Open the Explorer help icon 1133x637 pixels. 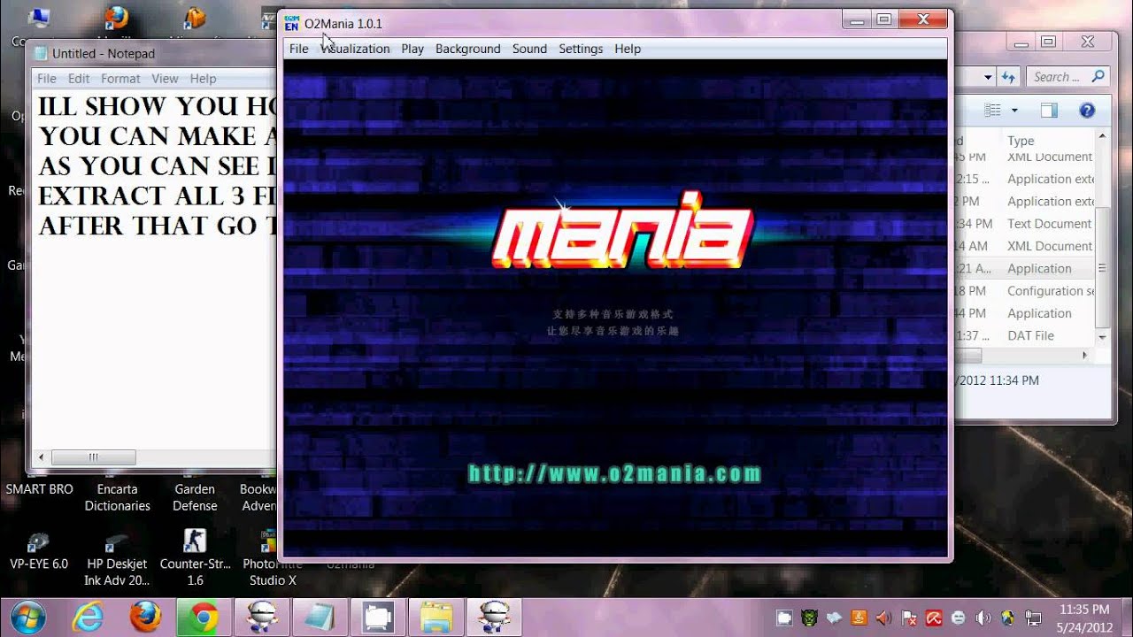1088,111
